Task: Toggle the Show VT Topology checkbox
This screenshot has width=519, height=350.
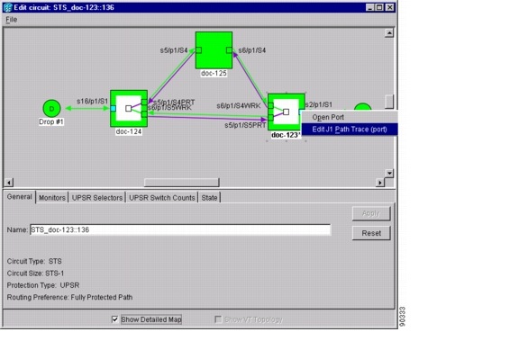Action: pos(218,319)
